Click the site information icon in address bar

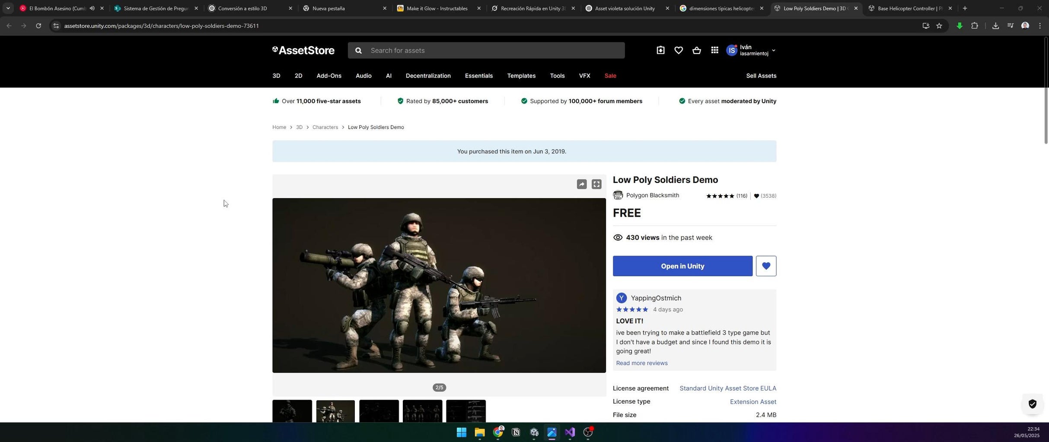[x=56, y=26]
